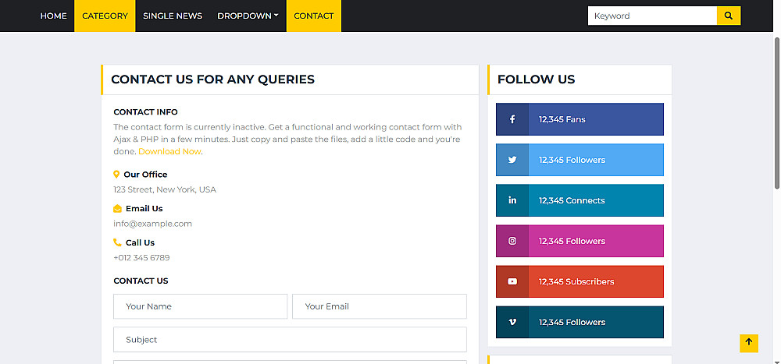The width and height of the screenshot is (781, 364).
Task: Click the Contact Info subheading
Action: pos(145,112)
